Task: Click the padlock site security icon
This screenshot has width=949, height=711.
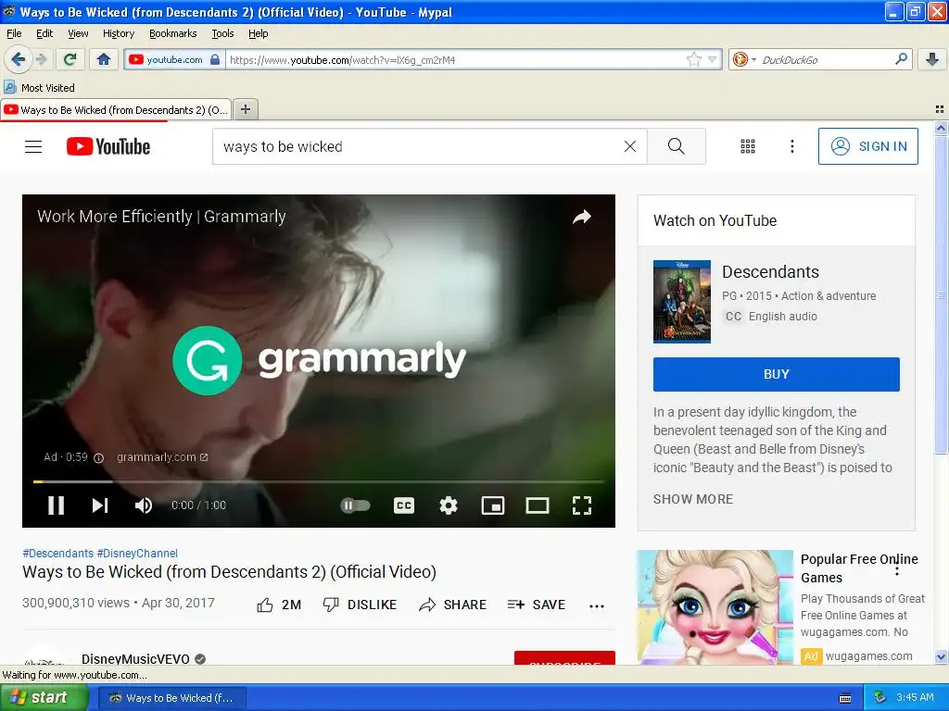Action: pyautogui.click(x=215, y=59)
